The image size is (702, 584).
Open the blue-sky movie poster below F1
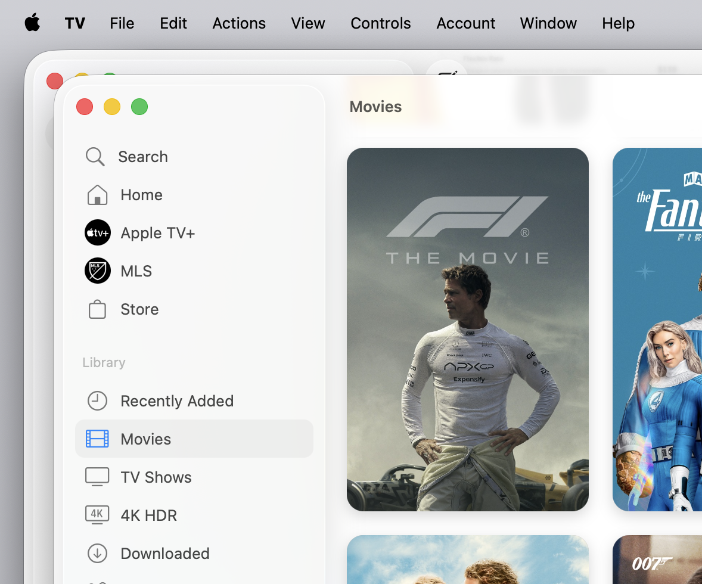[x=467, y=560]
